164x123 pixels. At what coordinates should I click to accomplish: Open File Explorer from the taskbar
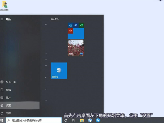[82, 120]
